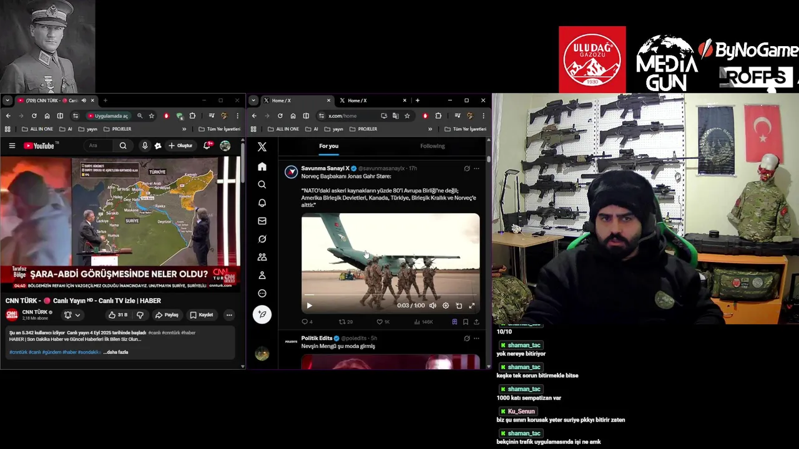Reload the x.com page
Screen dimensions: 799x449
point(280,115)
